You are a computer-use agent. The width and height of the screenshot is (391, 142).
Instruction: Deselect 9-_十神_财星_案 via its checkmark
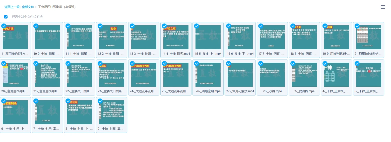(100, 101)
